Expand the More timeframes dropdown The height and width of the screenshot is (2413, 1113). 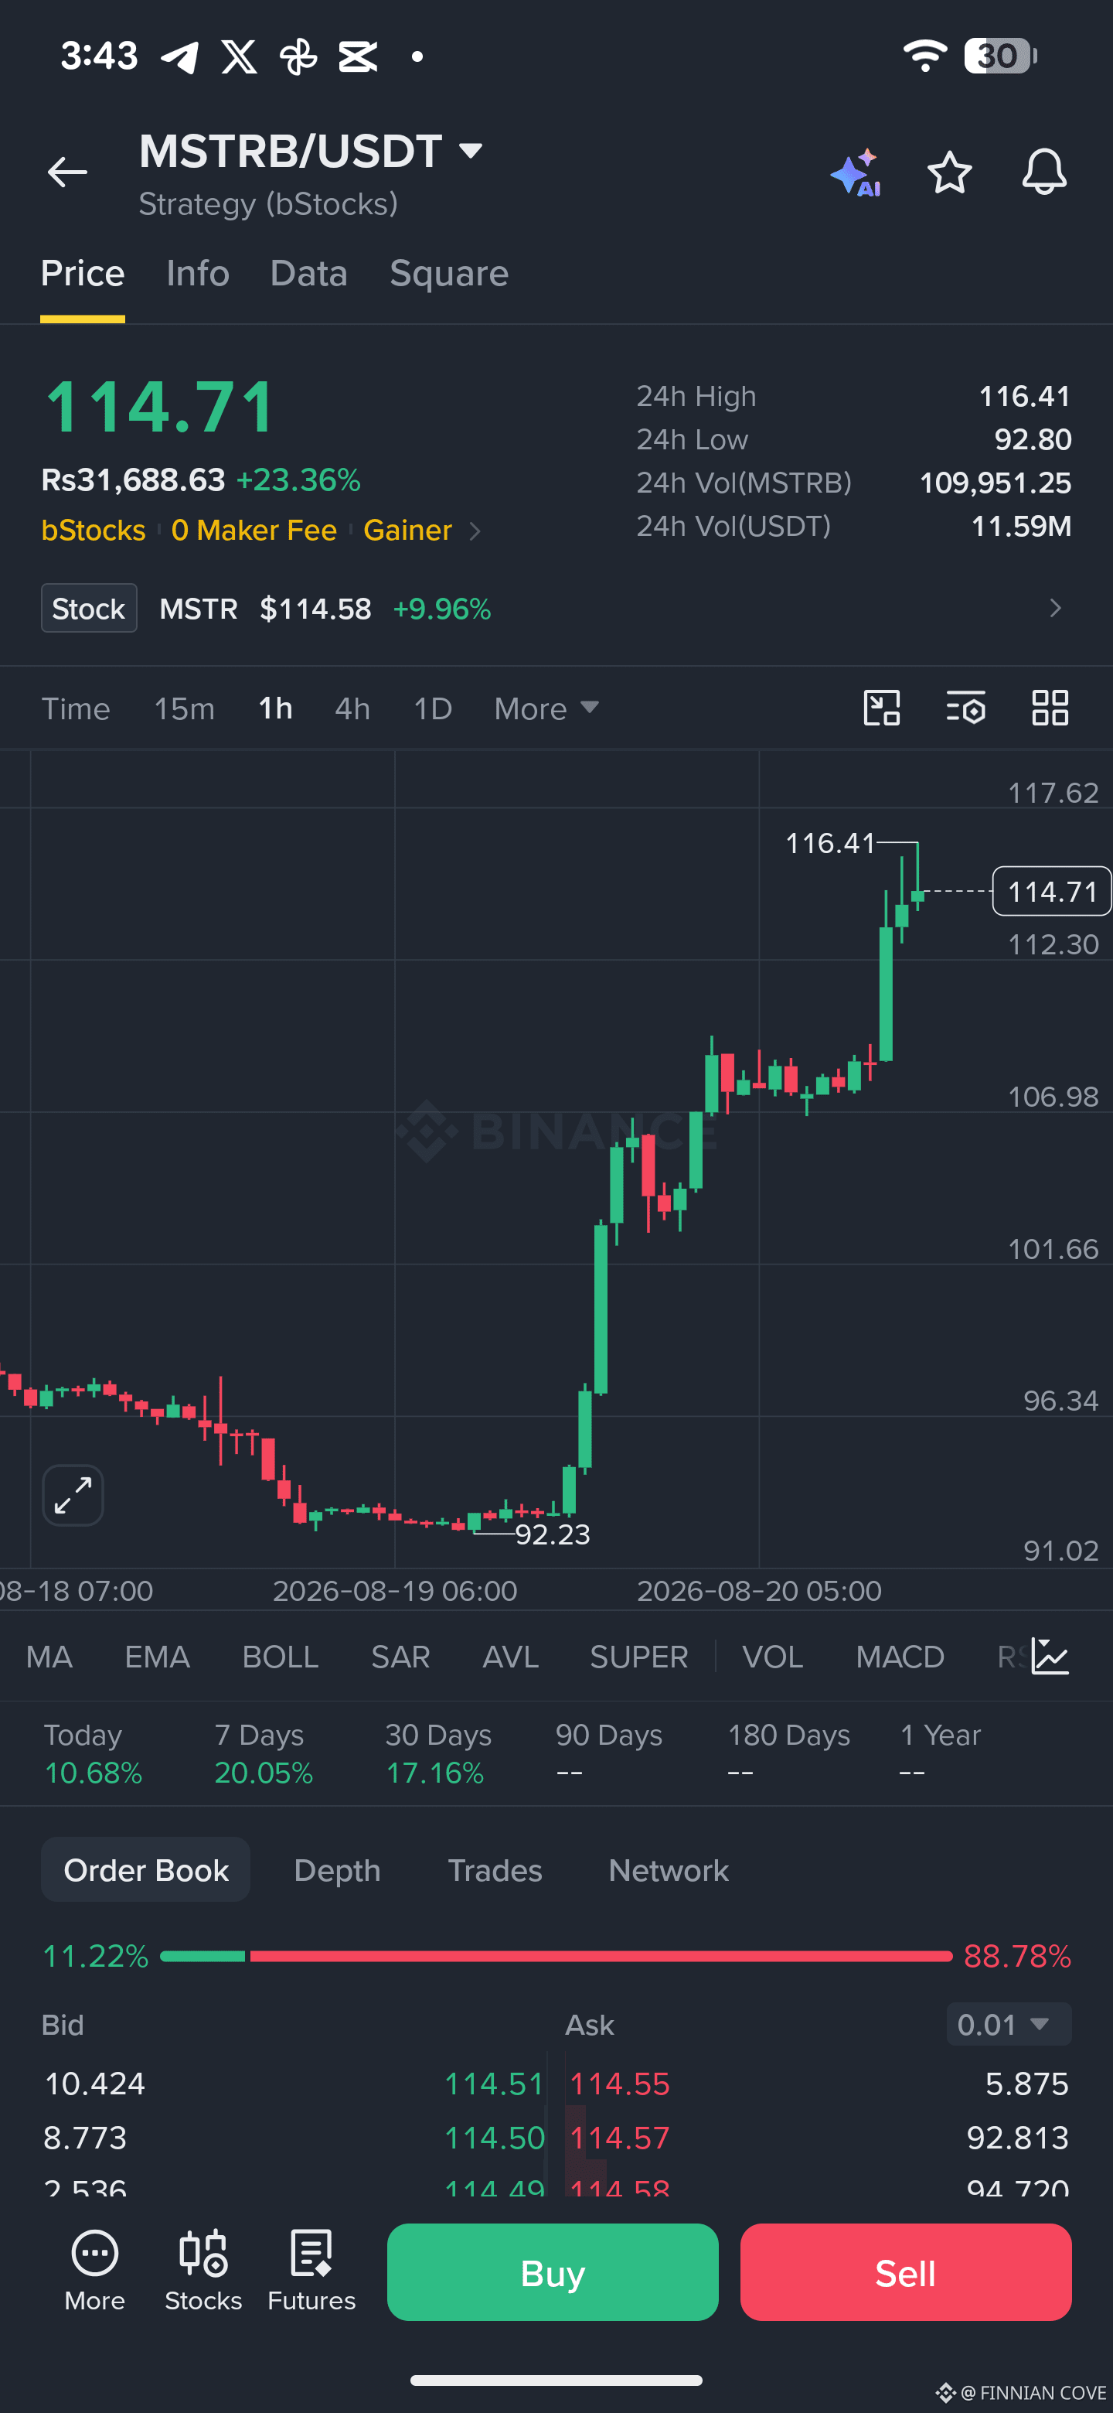(x=546, y=708)
